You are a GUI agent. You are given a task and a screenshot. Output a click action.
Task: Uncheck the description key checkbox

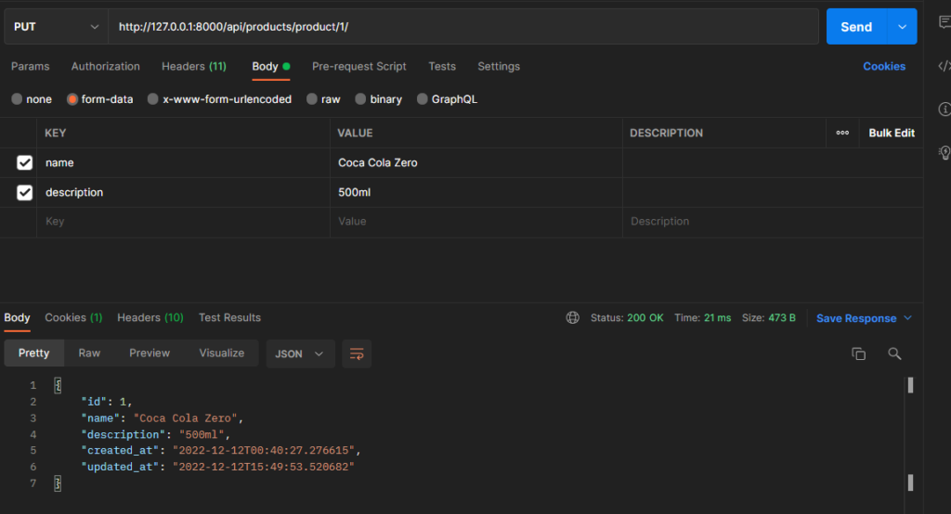(x=25, y=193)
